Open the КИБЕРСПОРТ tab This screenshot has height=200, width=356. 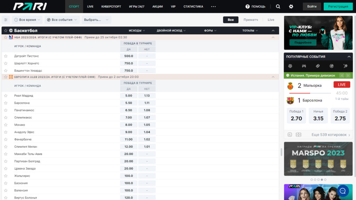coord(111,7)
